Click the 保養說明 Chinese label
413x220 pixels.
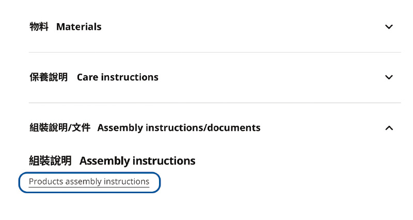(x=49, y=77)
